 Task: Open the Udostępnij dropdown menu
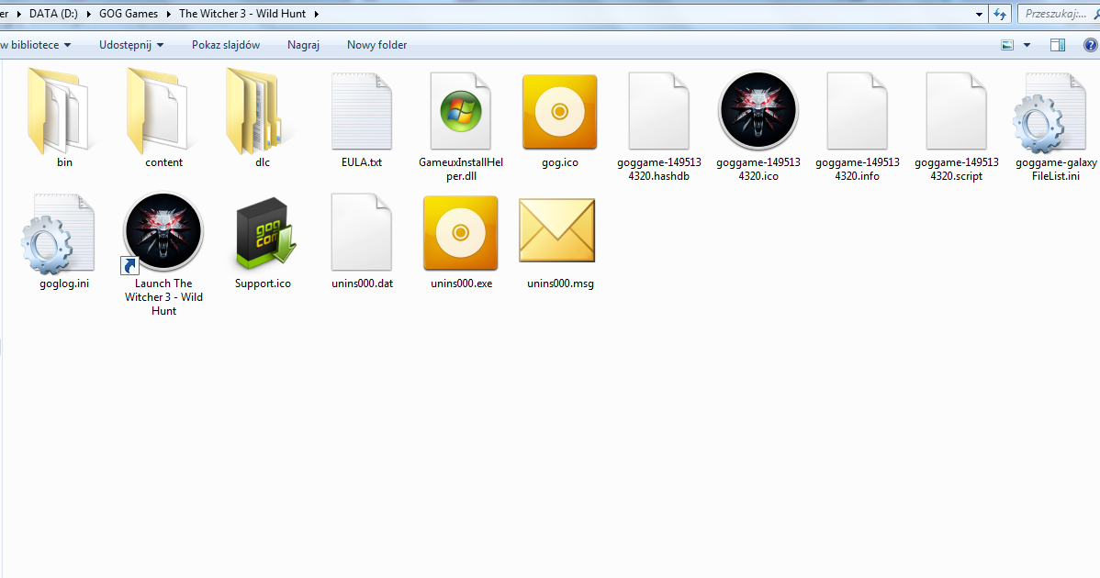pos(131,45)
